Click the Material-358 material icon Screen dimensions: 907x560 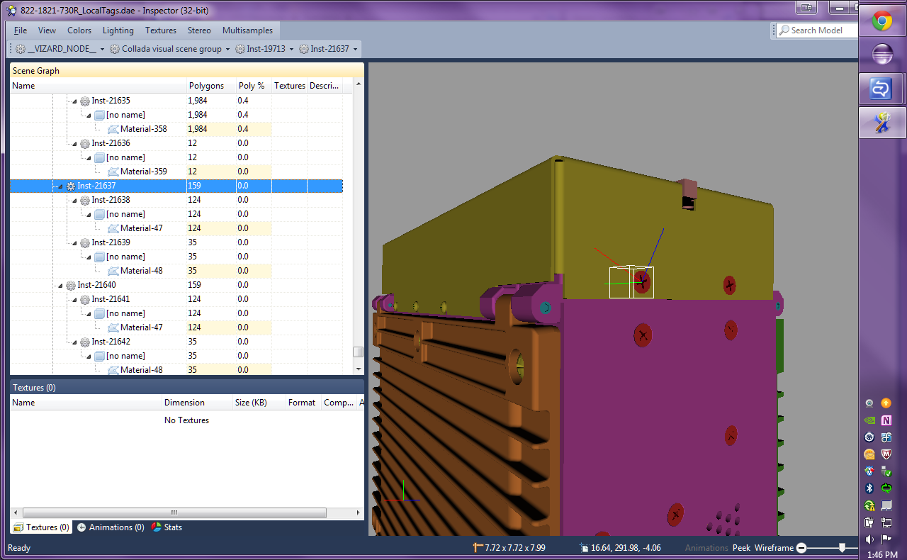point(113,129)
